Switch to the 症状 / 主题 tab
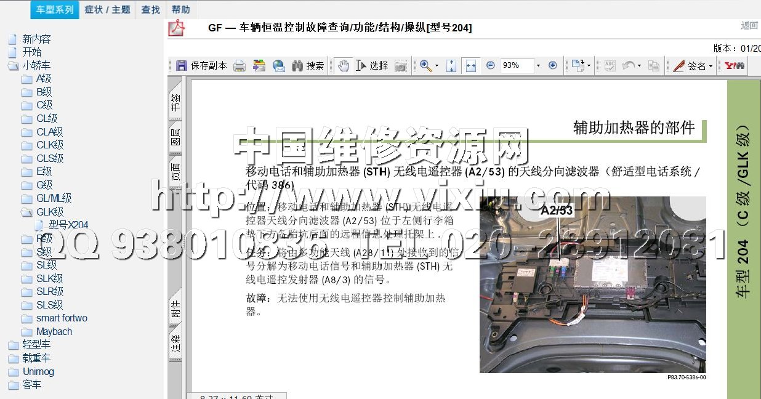The image size is (761, 399). coord(107,10)
